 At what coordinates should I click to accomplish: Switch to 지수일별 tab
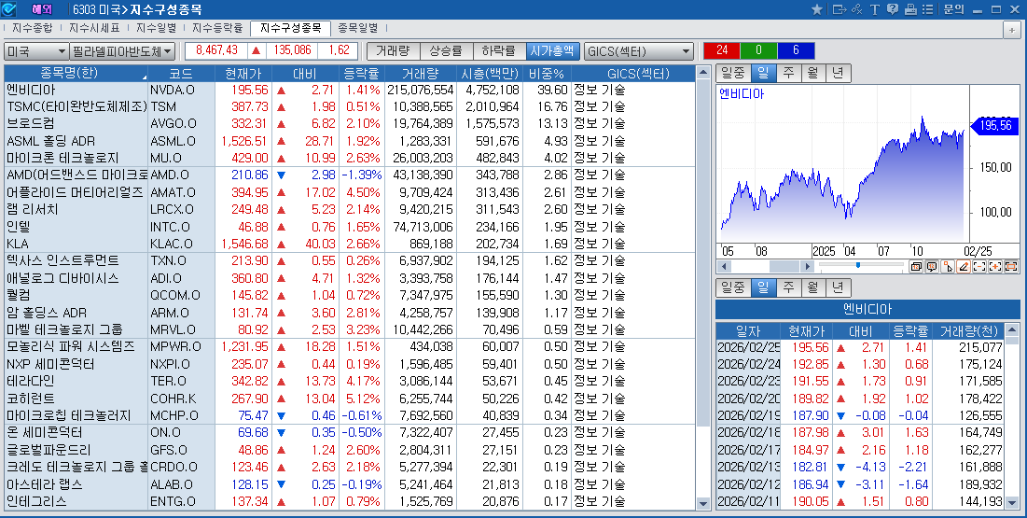click(157, 28)
